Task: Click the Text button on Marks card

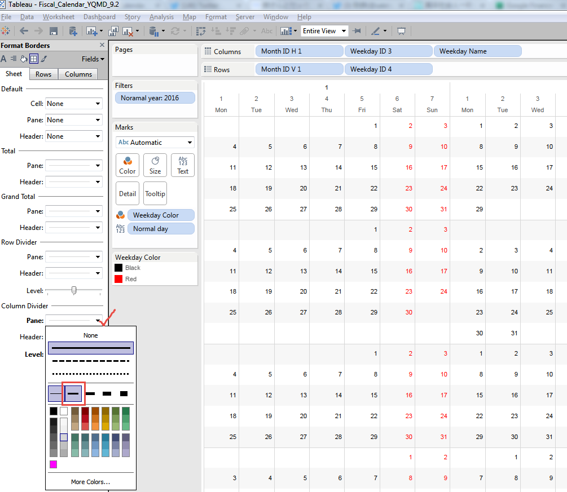Action: [183, 165]
